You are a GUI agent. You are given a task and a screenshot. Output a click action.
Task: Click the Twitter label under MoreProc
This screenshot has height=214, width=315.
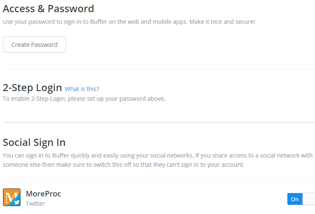click(x=36, y=203)
